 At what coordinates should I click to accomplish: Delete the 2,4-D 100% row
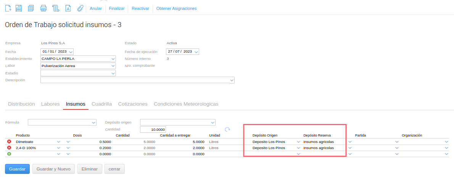[x=9, y=148]
